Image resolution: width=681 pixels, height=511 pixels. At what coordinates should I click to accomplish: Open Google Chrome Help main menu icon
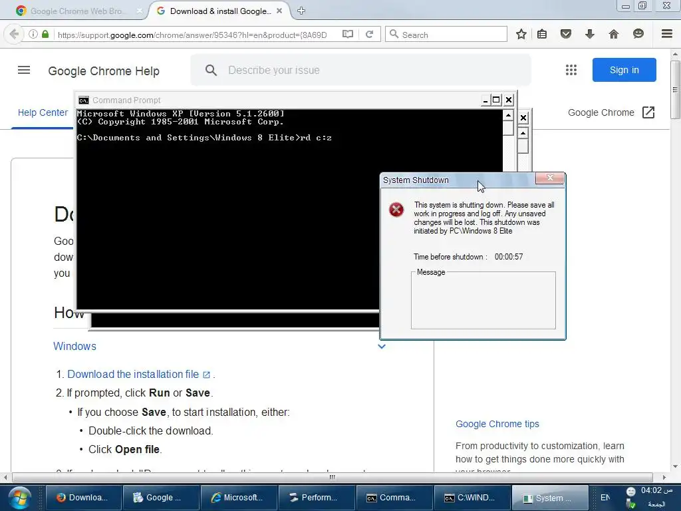(x=24, y=70)
